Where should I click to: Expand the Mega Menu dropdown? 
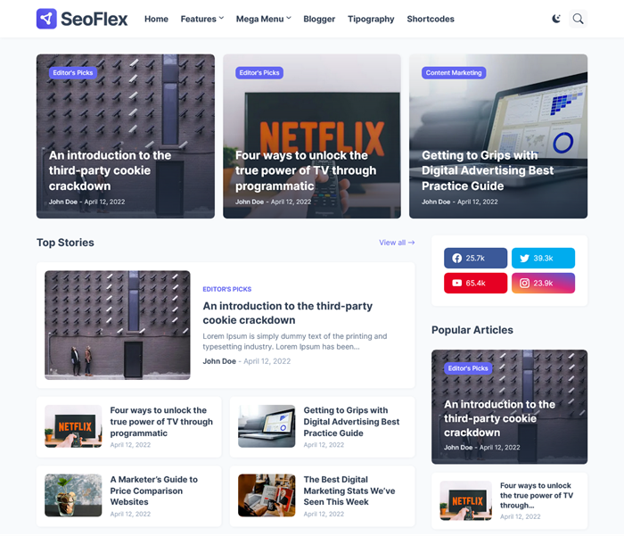[x=264, y=19]
